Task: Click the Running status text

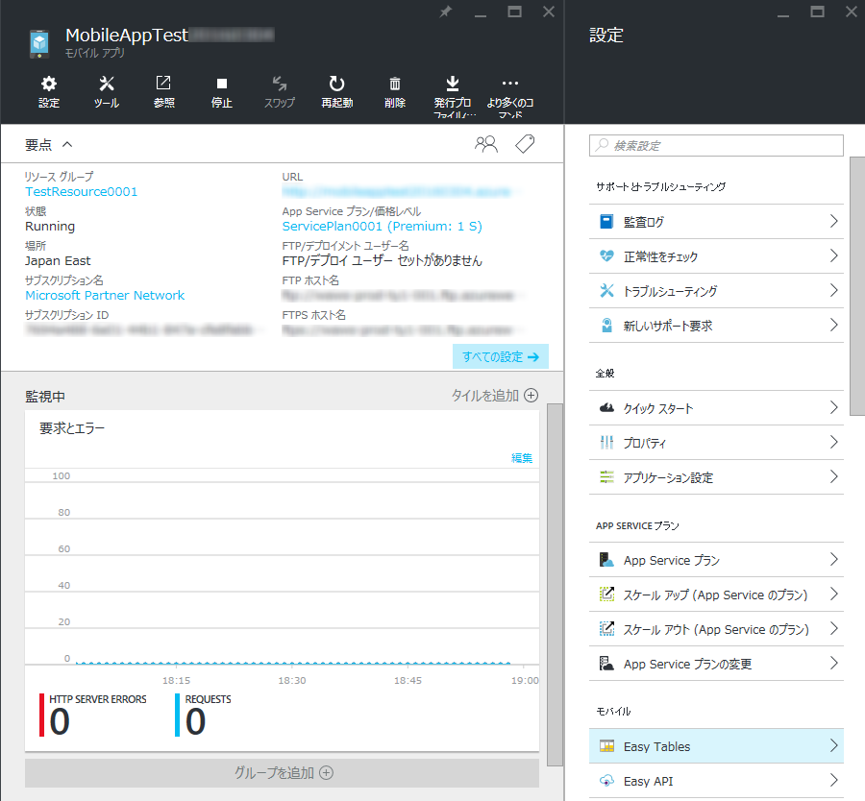Action: [x=50, y=227]
